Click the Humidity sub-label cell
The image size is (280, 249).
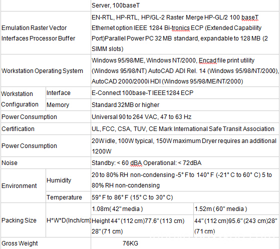pyautogui.click(x=68, y=180)
